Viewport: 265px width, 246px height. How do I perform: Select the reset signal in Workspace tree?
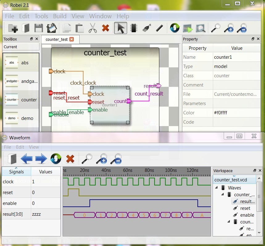coord(245,208)
